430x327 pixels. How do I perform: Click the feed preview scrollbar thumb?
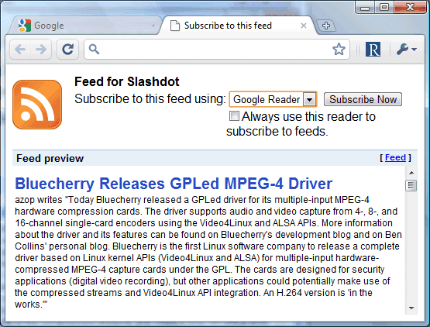coord(411,185)
